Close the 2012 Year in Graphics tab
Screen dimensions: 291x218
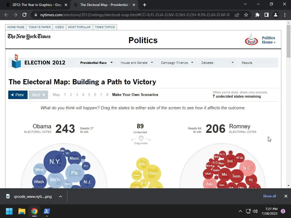66,5
